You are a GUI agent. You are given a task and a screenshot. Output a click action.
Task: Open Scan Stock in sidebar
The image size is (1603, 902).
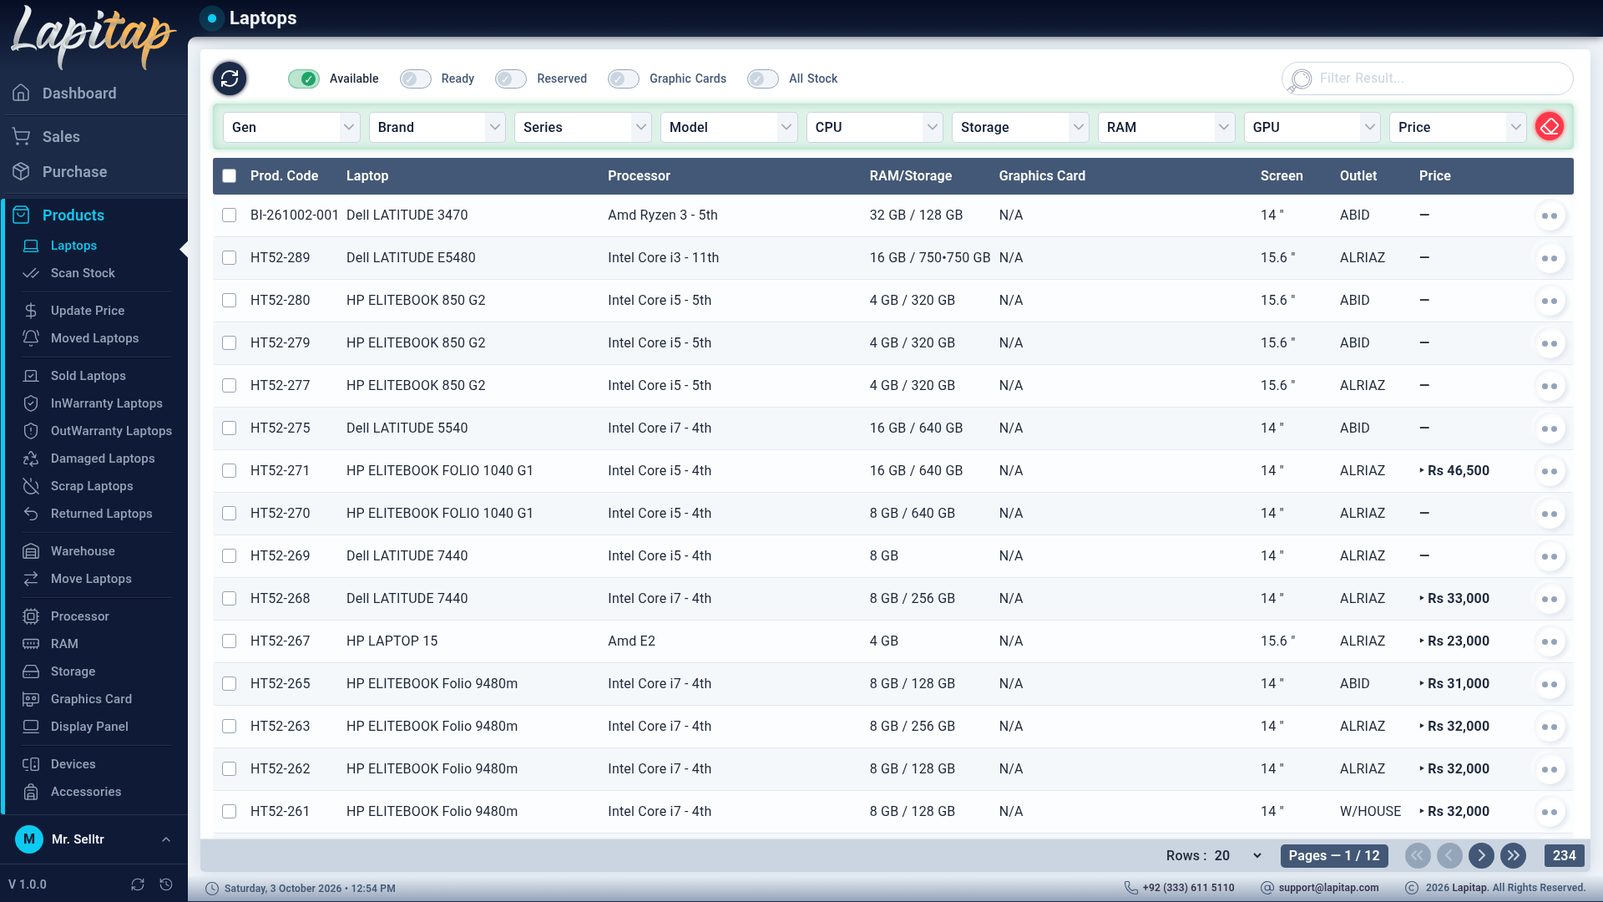[83, 273]
